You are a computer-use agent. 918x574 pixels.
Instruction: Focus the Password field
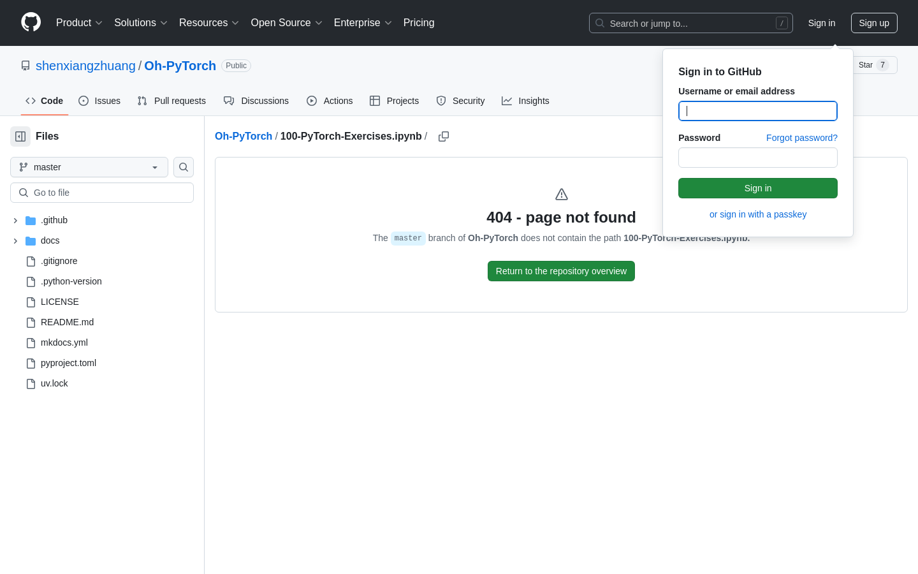758,158
